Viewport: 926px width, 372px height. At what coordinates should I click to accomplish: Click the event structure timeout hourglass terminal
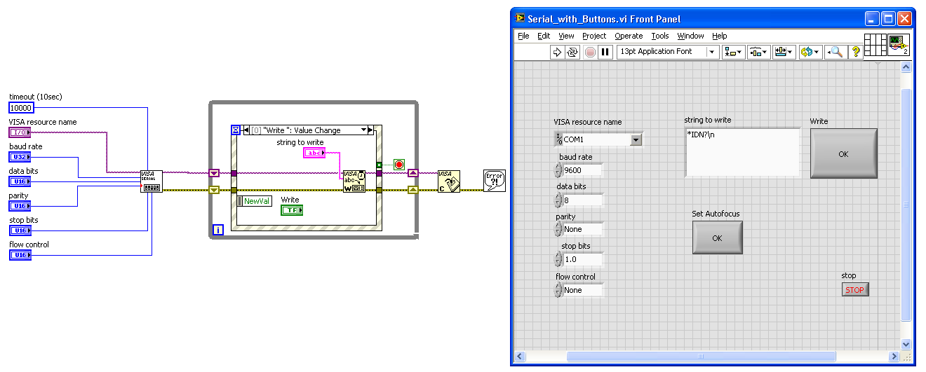(x=236, y=130)
